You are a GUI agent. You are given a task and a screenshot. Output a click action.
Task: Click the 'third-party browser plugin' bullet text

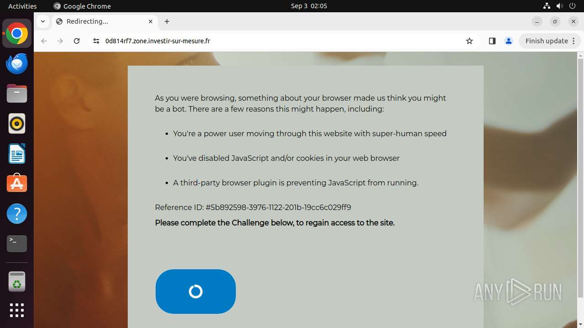click(x=296, y=183)
